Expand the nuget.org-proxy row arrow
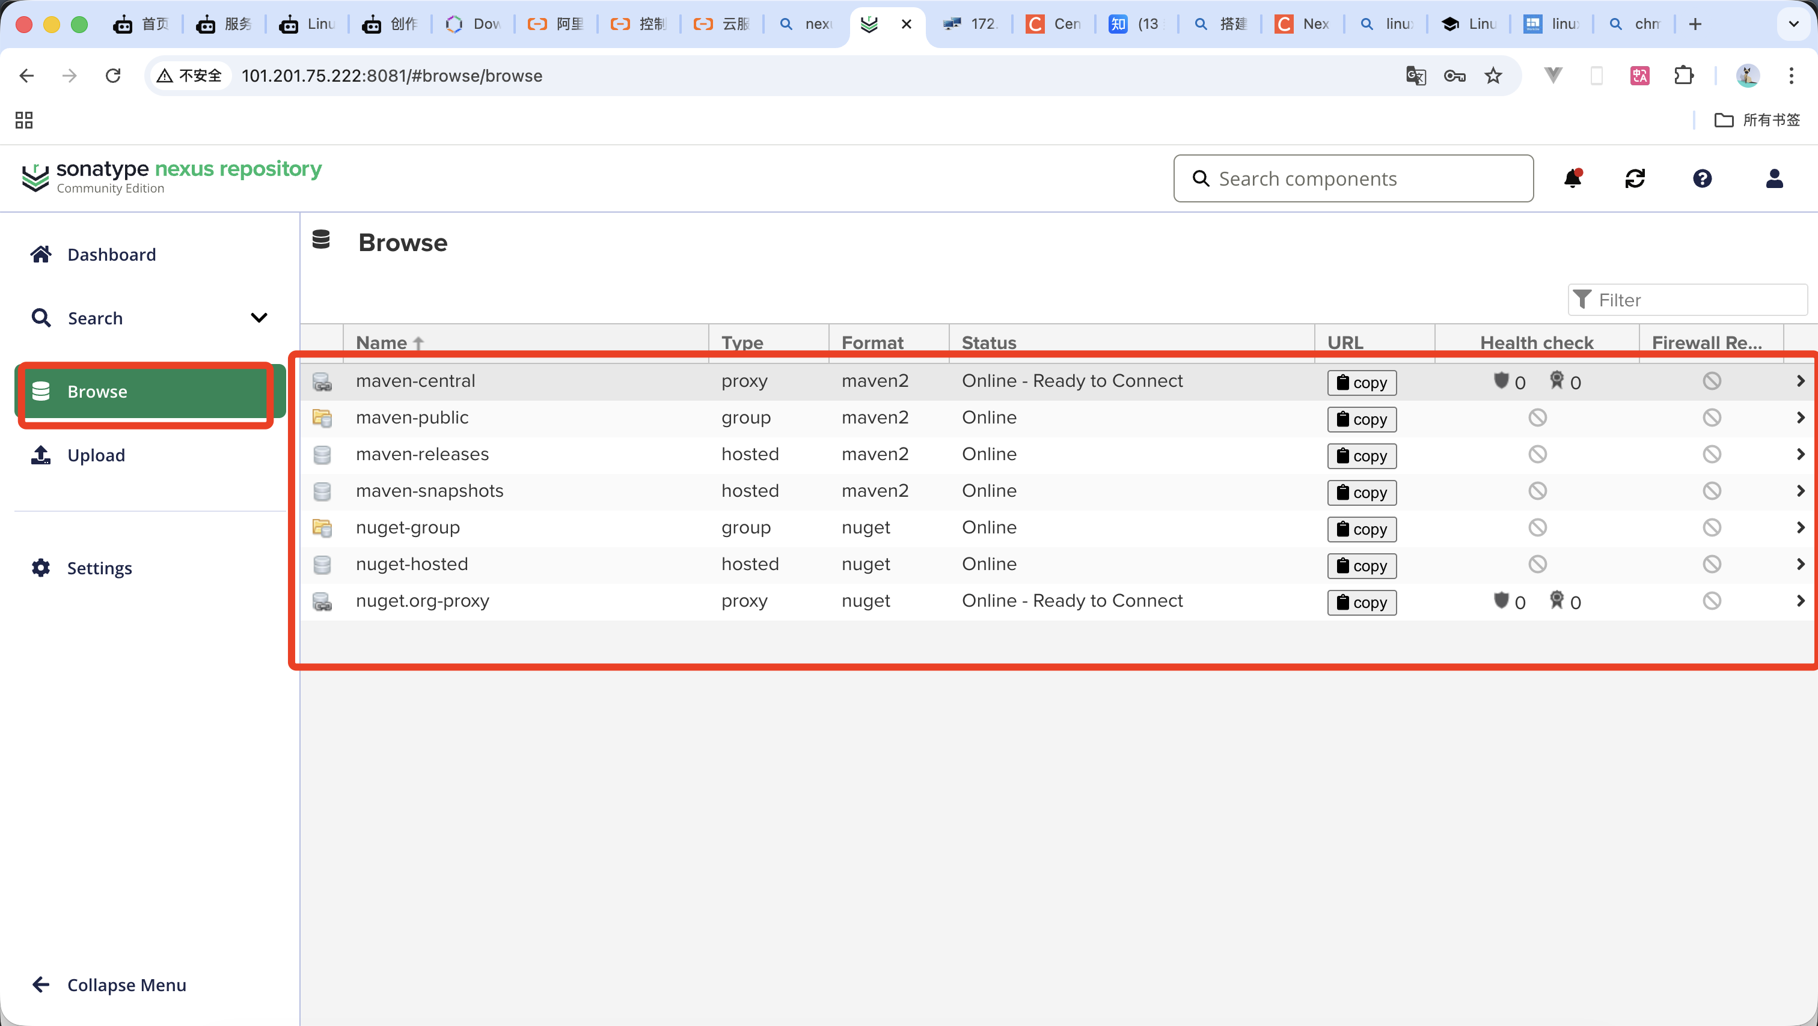The width and height of the screenshot is (1818, 1026). coord(1799,601)
